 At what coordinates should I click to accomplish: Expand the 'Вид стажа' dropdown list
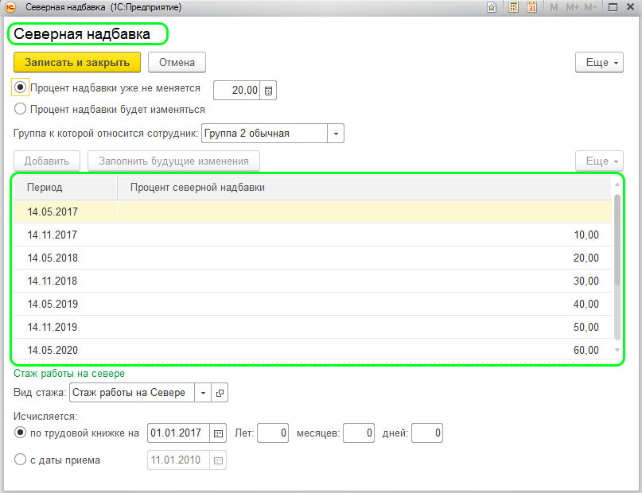pos(204,393)
